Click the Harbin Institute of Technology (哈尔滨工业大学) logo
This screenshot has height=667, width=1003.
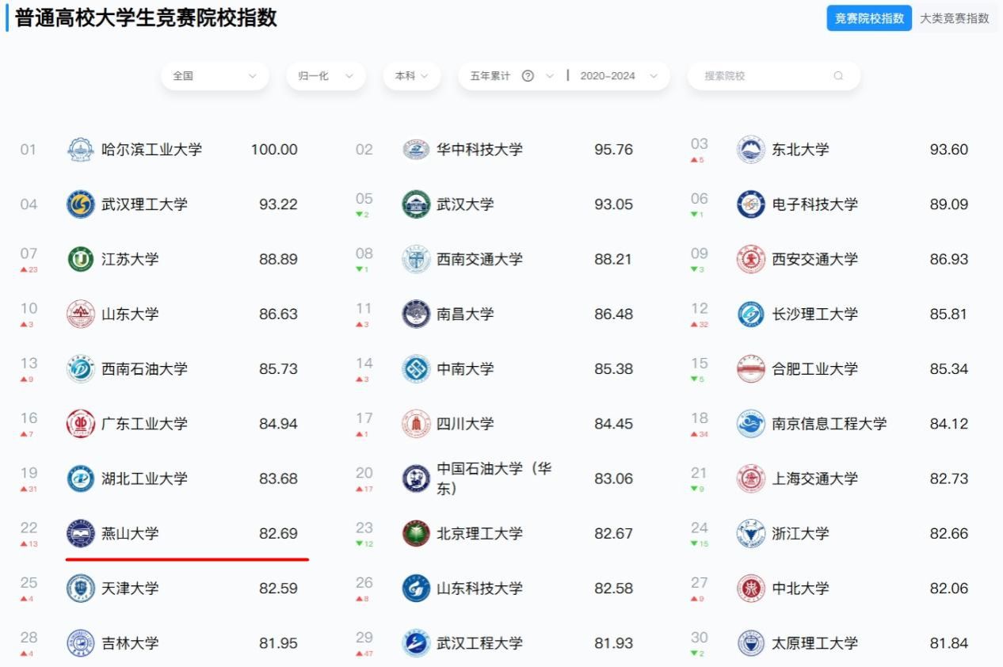coord(80,150)
